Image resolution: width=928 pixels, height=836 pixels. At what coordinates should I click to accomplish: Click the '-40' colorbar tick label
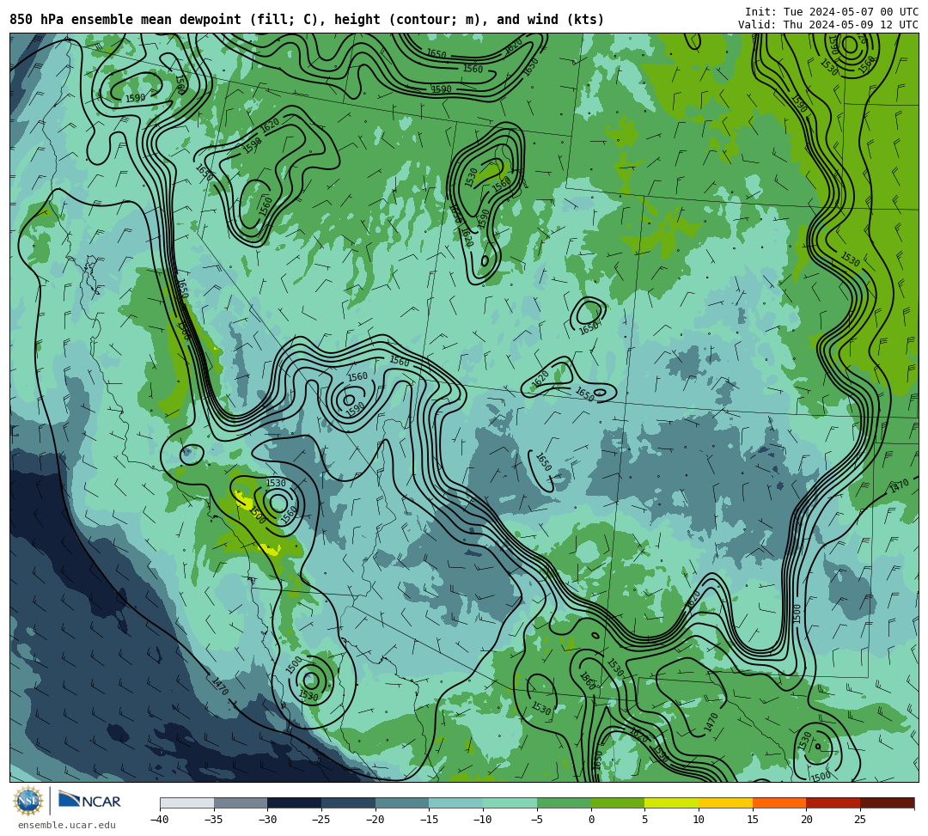[159, 820]
